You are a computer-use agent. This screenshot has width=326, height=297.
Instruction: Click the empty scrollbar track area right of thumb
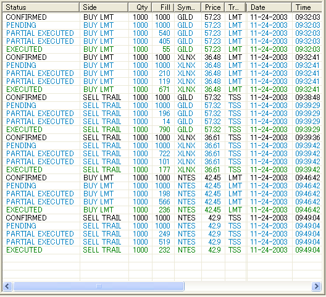pyautogui.click(x=248, y=286)
